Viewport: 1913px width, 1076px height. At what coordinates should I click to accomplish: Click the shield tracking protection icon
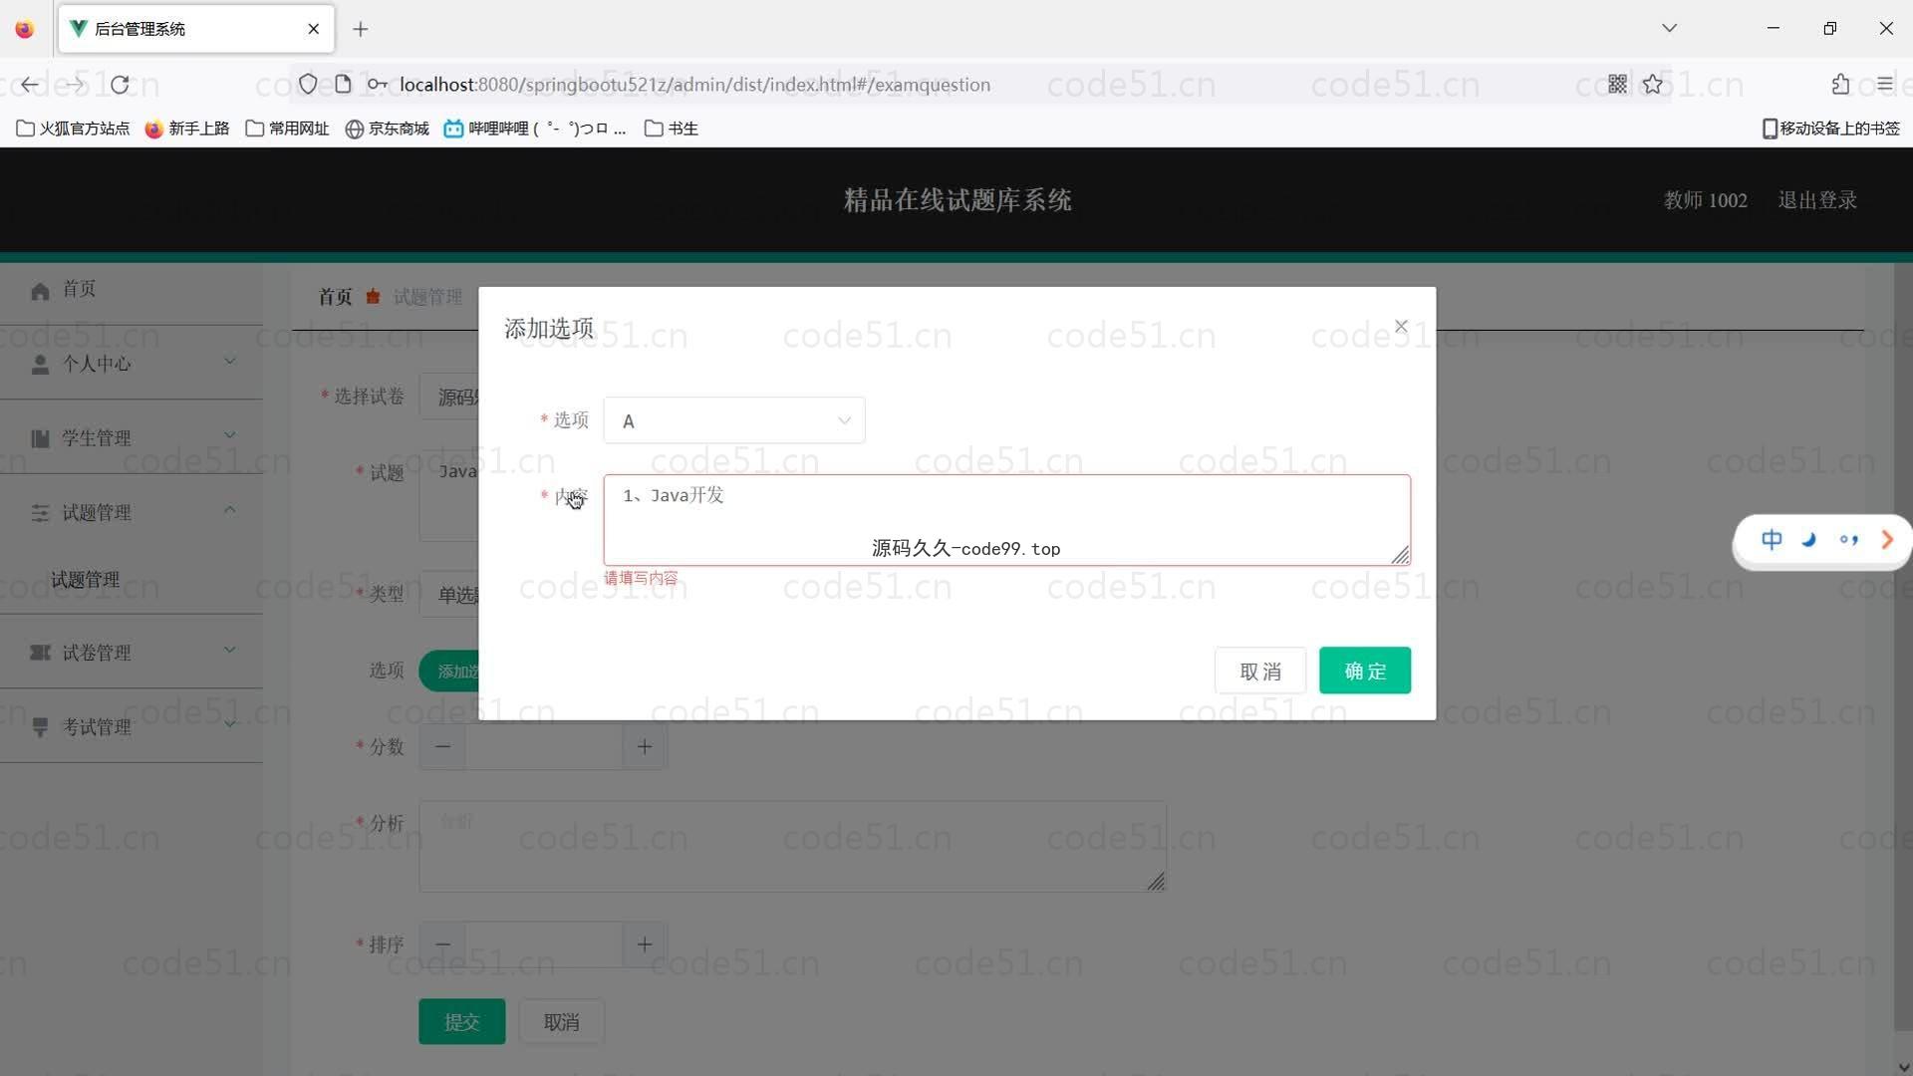click(x=308, y=85)
